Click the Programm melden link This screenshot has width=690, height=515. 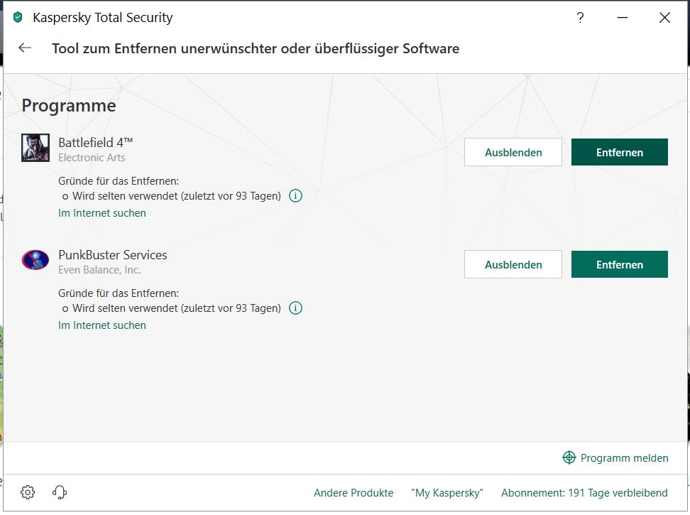pyautogui.click(x=625, y=457)
